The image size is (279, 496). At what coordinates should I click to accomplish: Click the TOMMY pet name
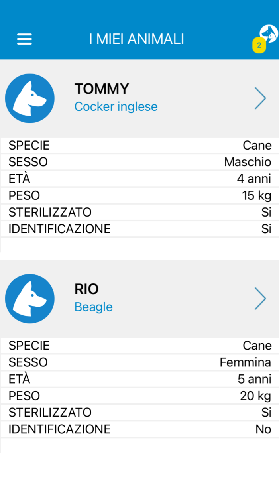[102, 89]
